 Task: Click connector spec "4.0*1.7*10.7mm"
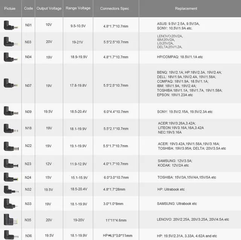coord(116,164)
